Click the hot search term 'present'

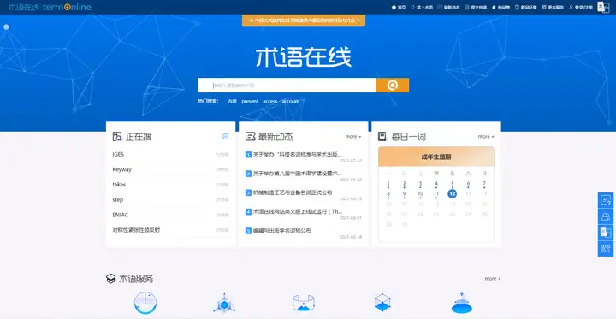click(250, 102)
